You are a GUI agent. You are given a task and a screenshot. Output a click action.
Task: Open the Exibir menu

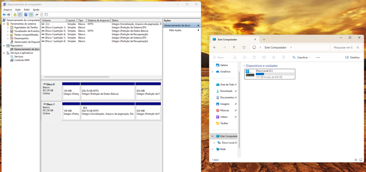click(x=27, y=9)
